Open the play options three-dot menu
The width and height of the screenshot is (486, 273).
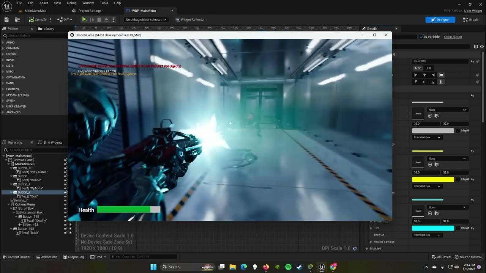[113, 20]
